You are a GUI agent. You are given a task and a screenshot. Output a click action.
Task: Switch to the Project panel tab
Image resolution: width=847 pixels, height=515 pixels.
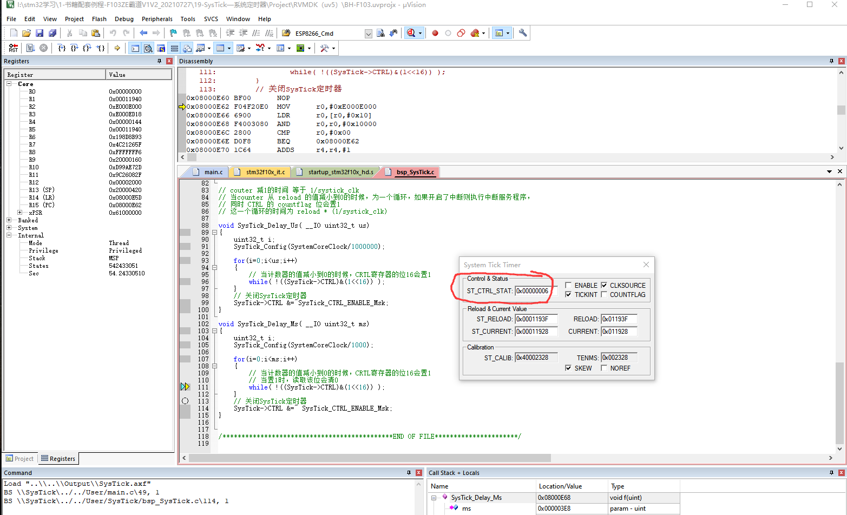[20, 459]
